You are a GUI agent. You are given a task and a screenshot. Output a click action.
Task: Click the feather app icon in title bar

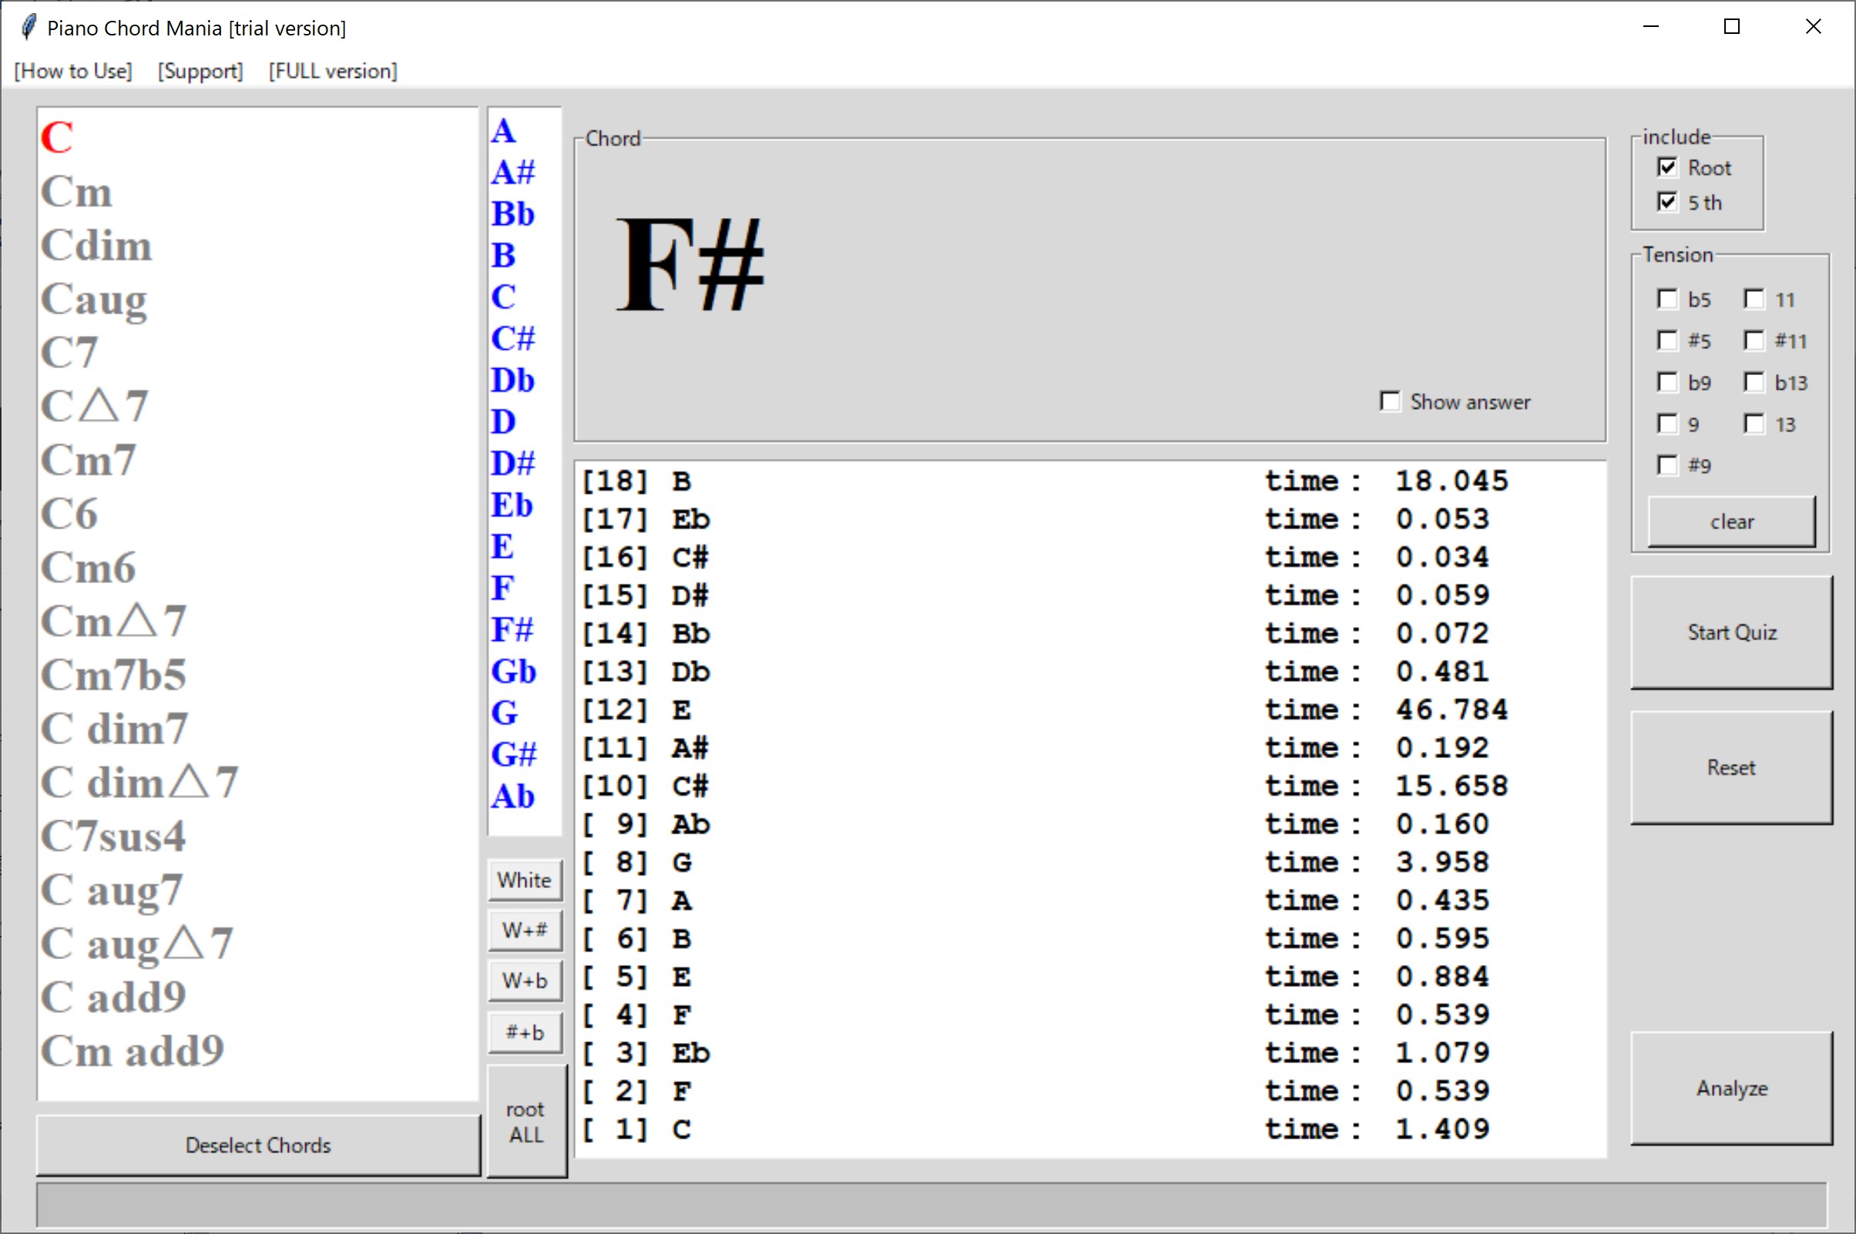click(x=29, y=28)
